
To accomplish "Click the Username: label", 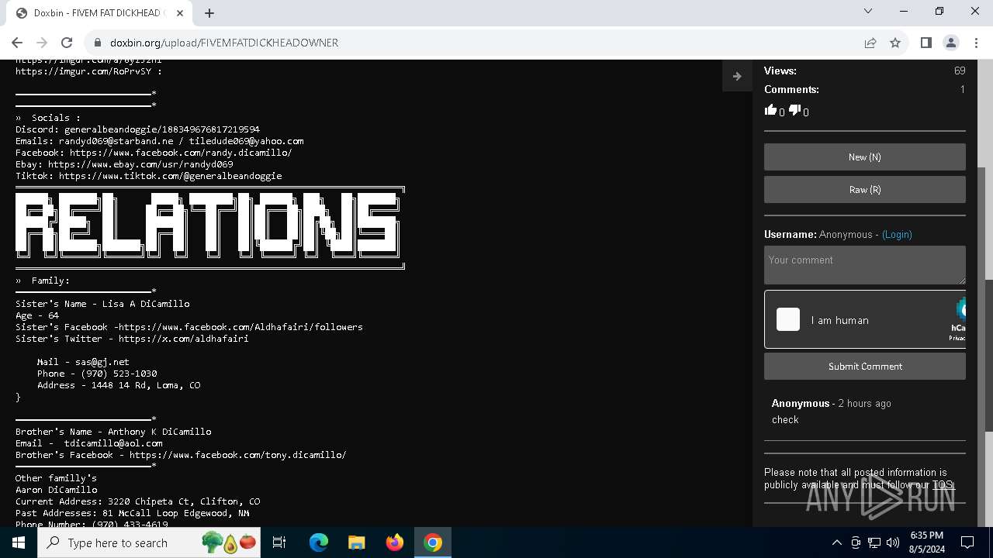I will click(x=790, y=234).
